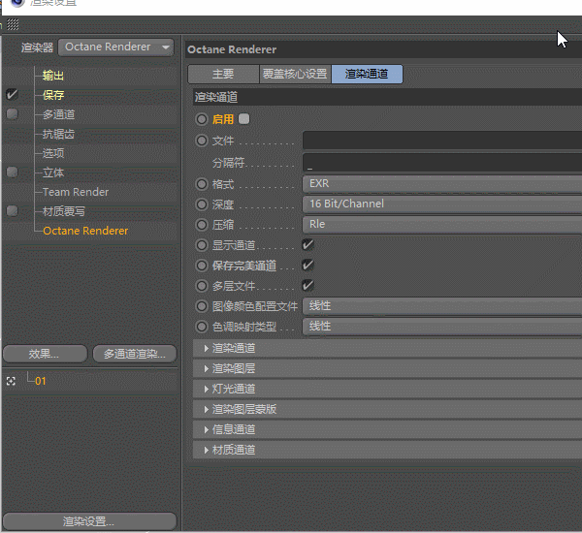This screenshot has height=533, width=582.
Task: Click the grip dots icon under title bar
Action: (x=13, y=24)
